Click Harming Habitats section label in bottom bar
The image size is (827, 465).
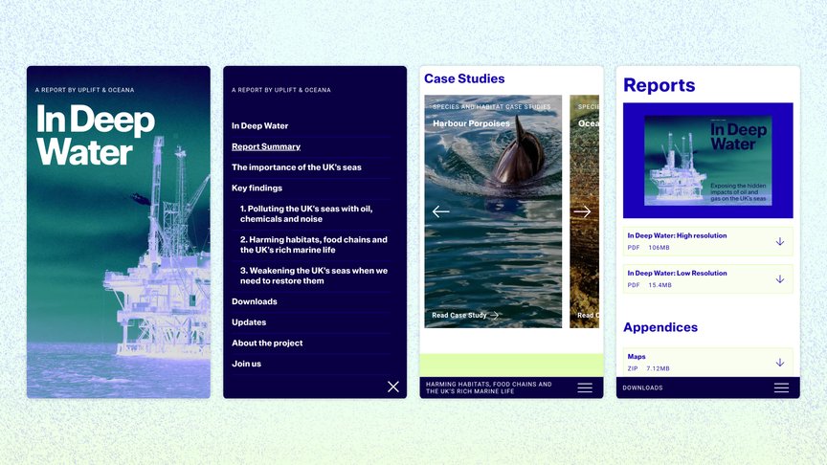point(488,387)
